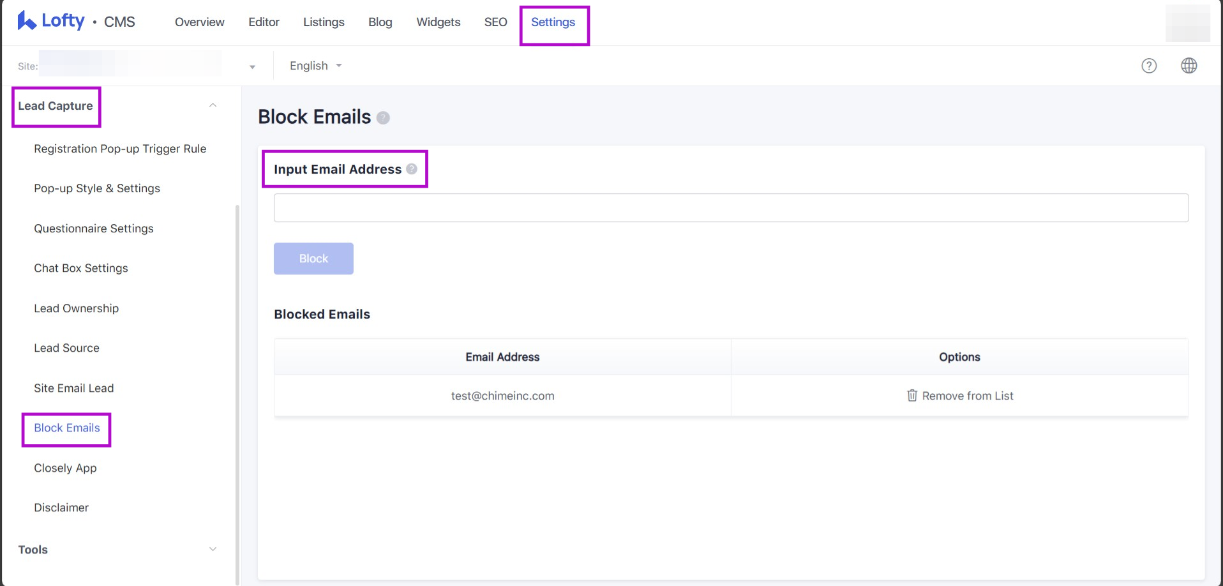Open the user avatar in top right
The image size is (1223, 586).
1187,23
